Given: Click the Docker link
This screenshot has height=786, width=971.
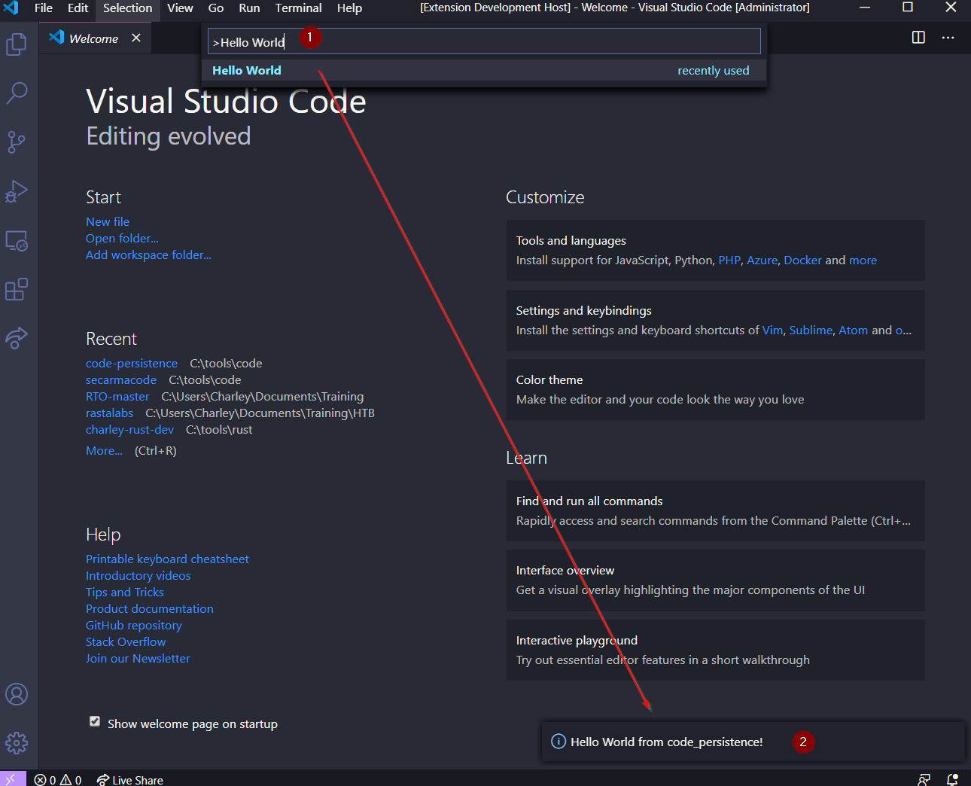Looking at the screenshot, I should (802, 260).
